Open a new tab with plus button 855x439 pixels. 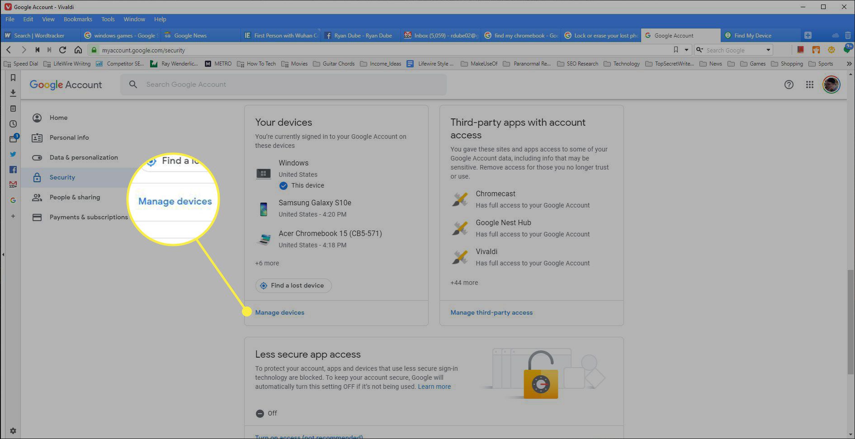coord(808,35)
